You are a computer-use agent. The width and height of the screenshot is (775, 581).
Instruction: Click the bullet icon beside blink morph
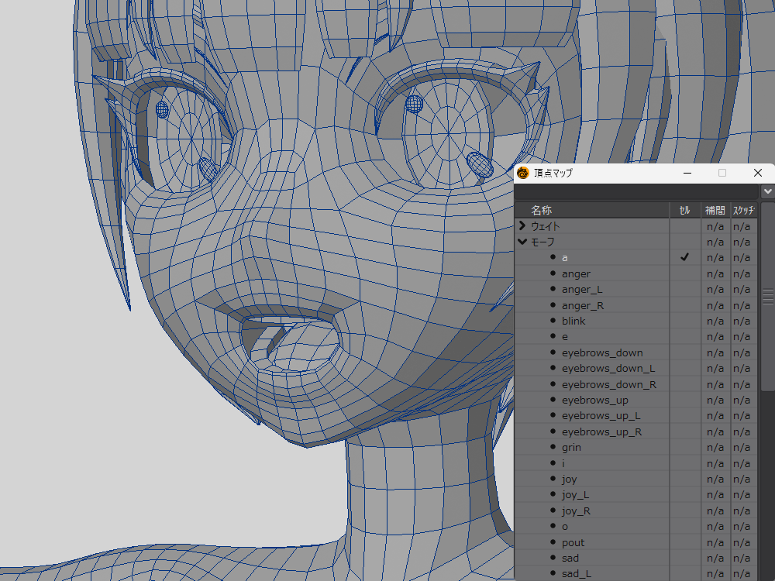tap(553, 321)
